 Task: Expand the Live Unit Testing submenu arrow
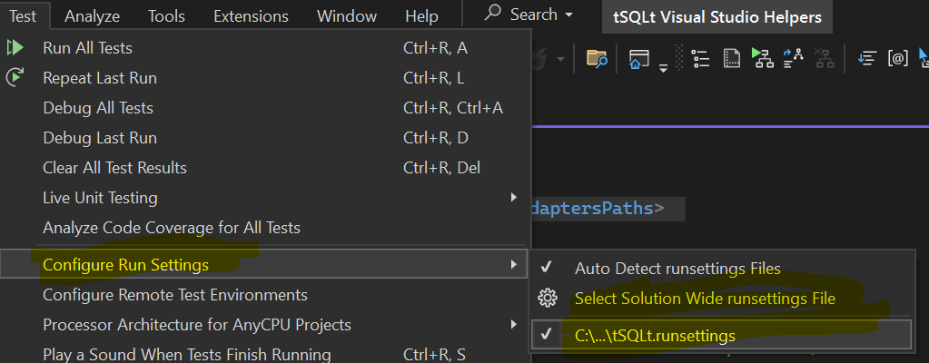click(x=514, y=198)
